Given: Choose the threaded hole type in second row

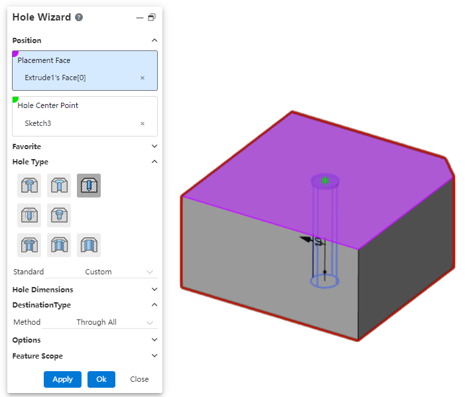Looking at the screenshot, I should (x=29, y=215).
